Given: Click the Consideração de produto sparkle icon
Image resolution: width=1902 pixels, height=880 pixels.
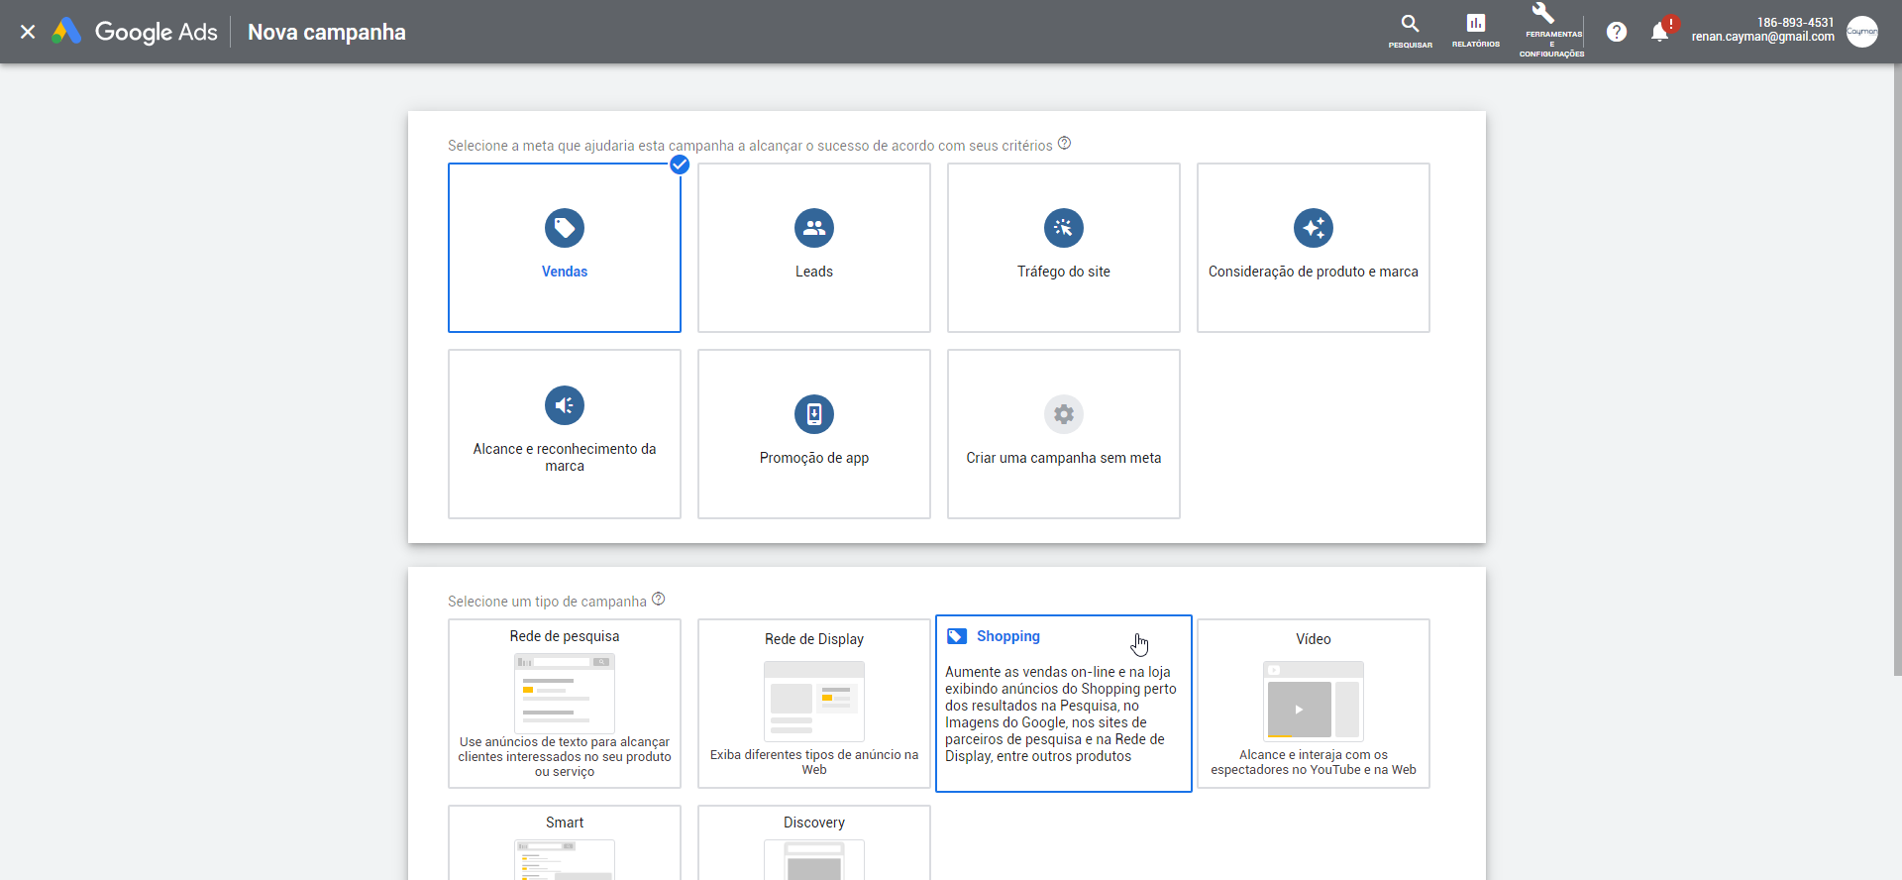Looking at the screenshot, I should [x=1314, y=228].
